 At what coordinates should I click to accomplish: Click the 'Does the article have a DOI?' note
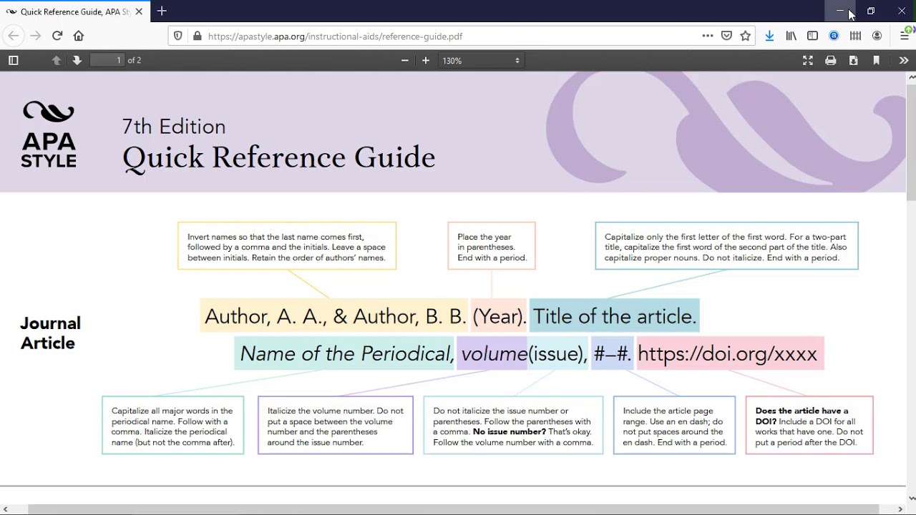coord(809,426)
